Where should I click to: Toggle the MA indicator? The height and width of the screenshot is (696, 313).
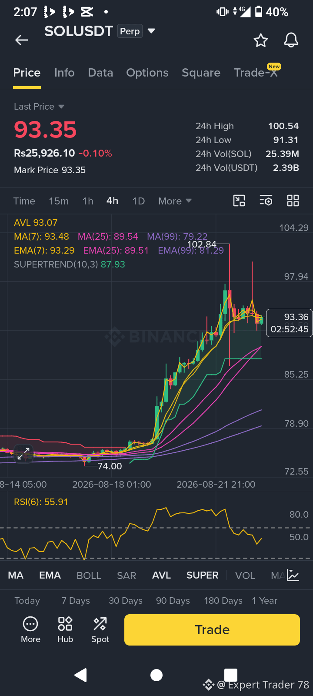pos(16,576)
